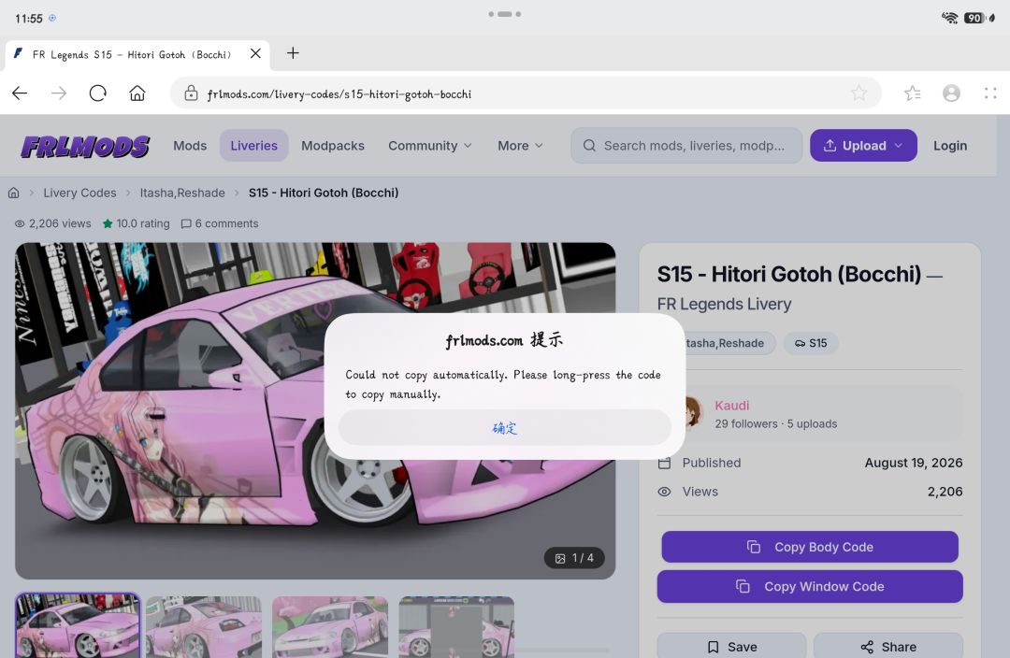1010x658 pixels.
Task: Click the Views eye icon in sidebar
Action: click(x=664, y=492)
